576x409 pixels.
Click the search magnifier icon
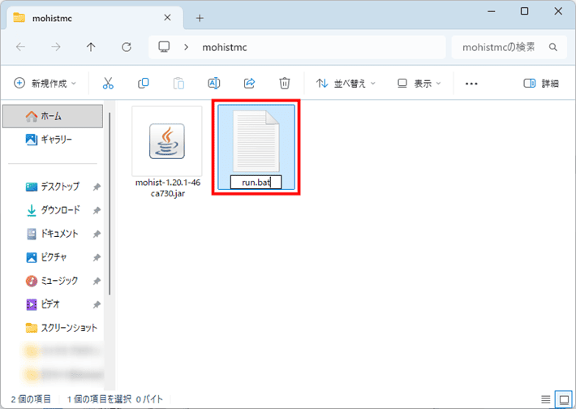(552, 47)
